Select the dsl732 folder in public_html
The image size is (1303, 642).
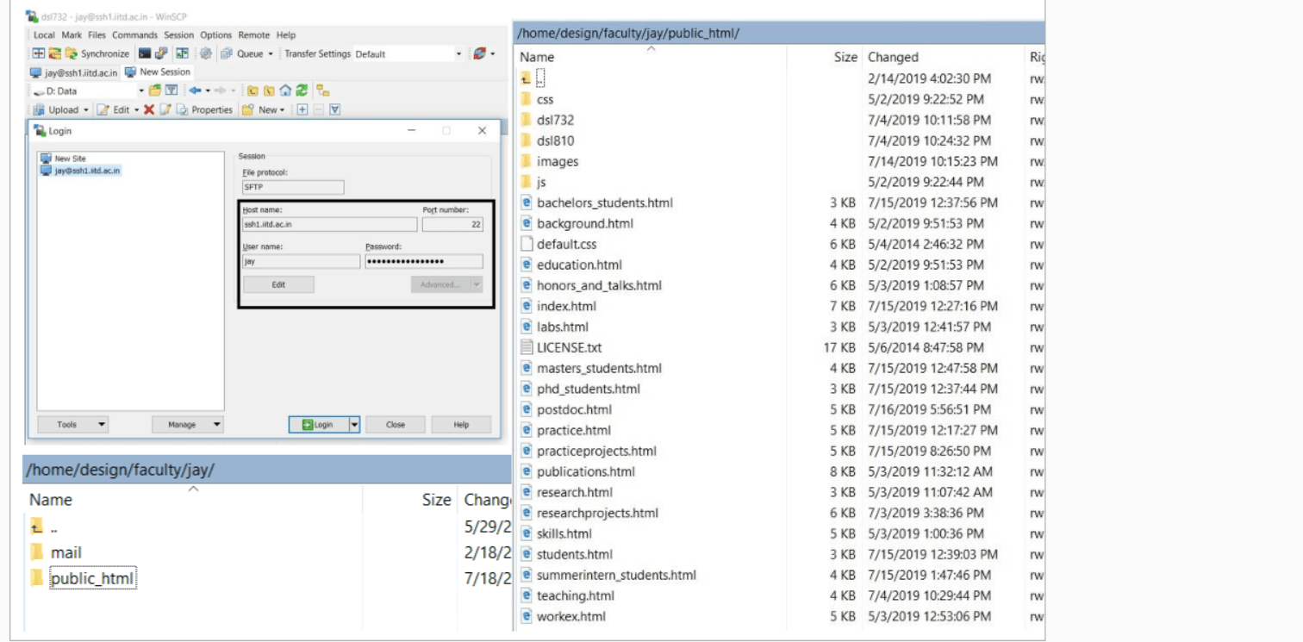(x=555, y=120)
